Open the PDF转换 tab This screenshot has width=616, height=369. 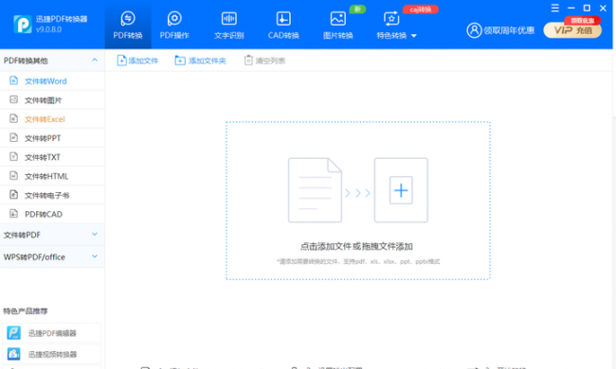click(x=128, y=26)
